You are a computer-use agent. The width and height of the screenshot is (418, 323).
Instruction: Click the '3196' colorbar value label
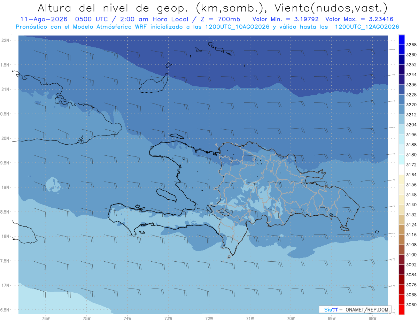(411, 135)
